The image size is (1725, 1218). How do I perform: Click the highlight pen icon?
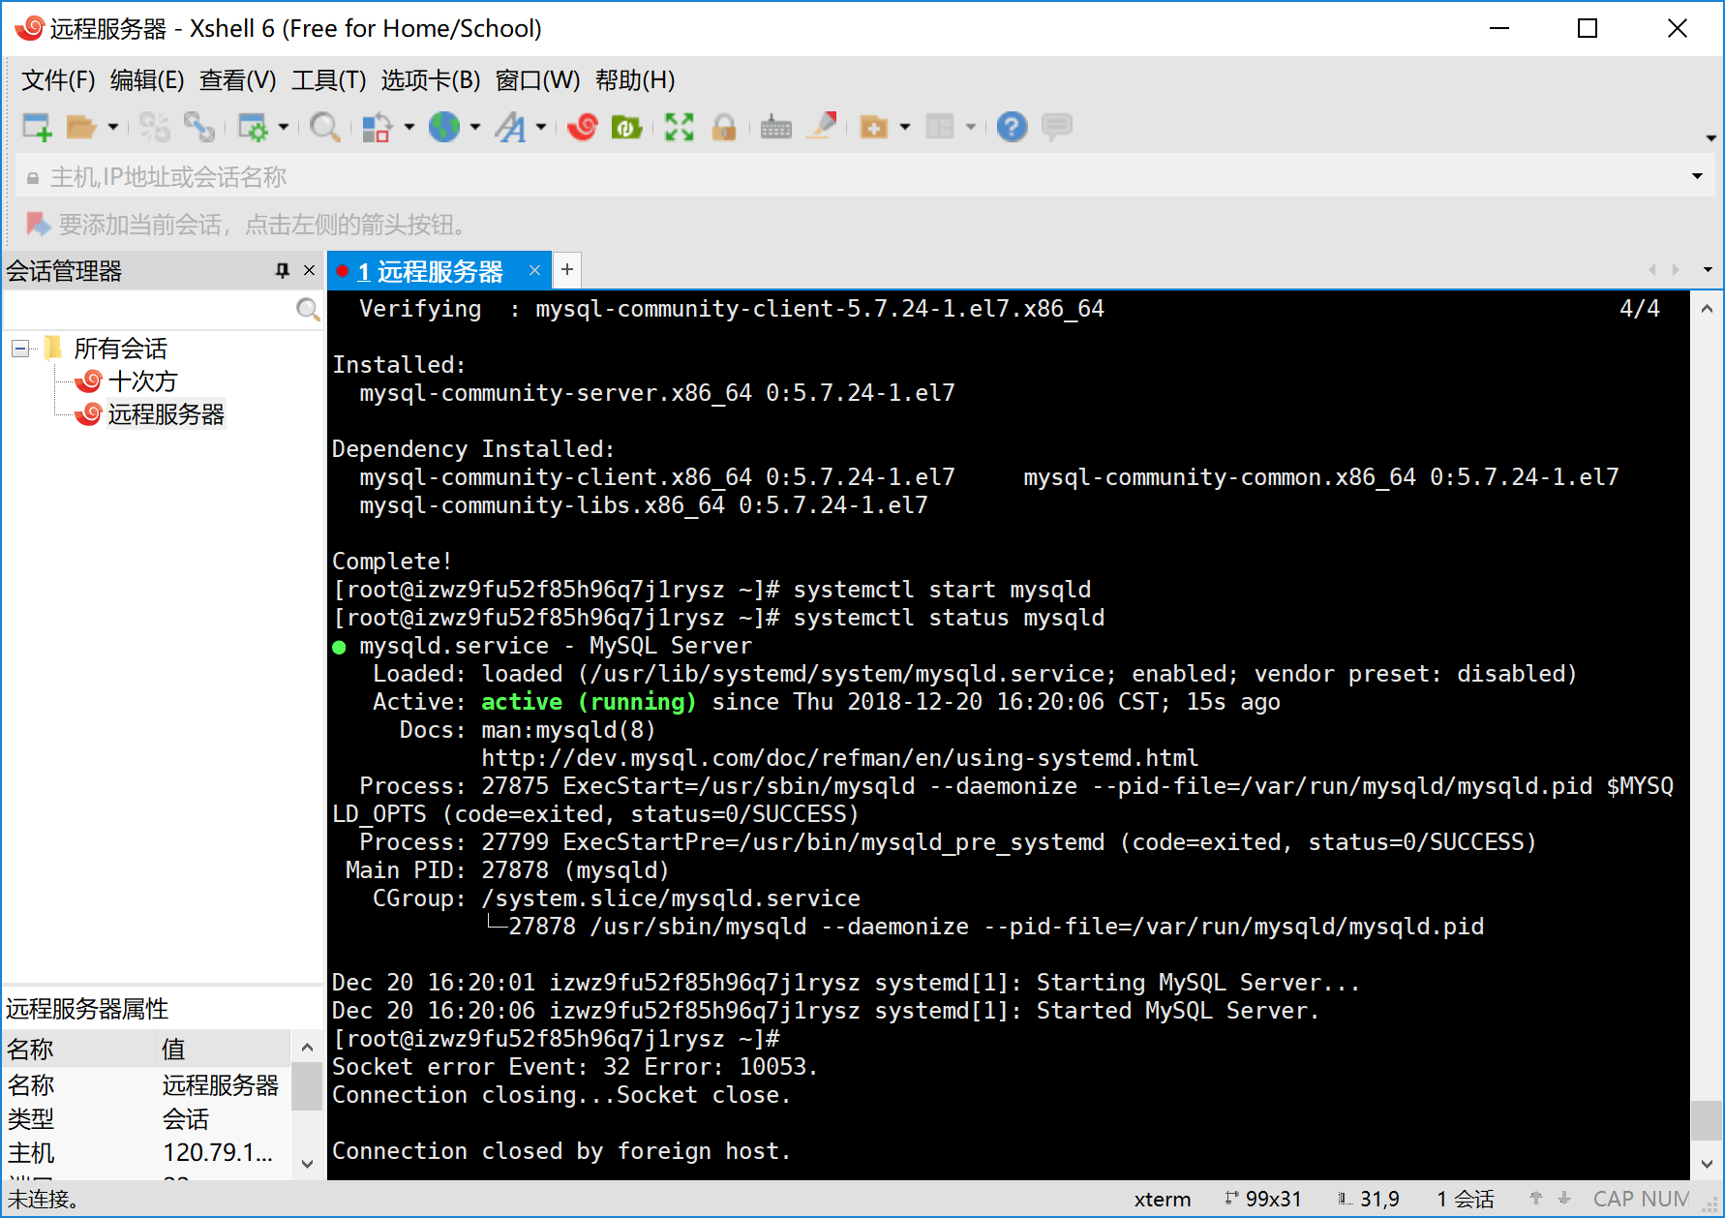click(823, 127)
